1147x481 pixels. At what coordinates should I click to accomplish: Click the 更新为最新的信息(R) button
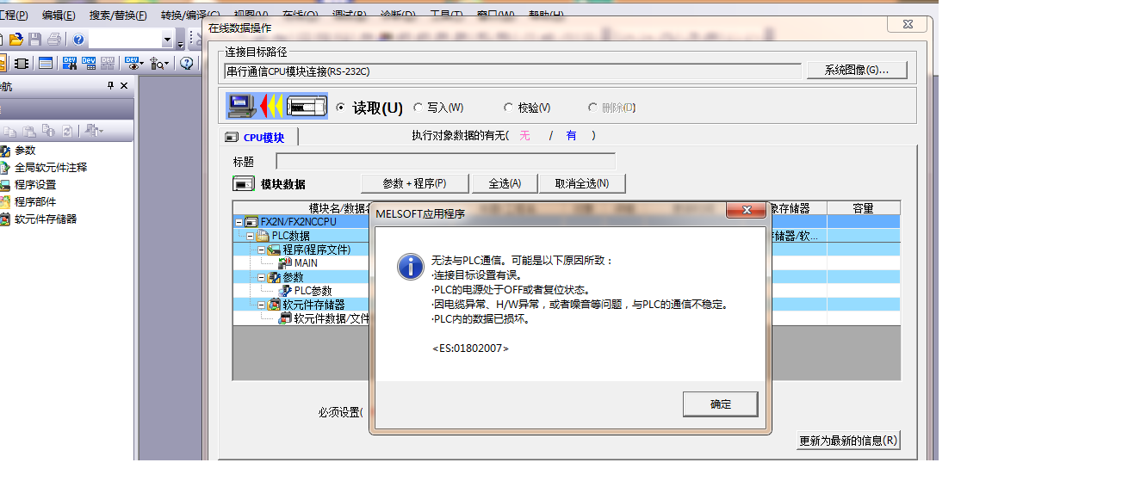[x=848, y=441]
